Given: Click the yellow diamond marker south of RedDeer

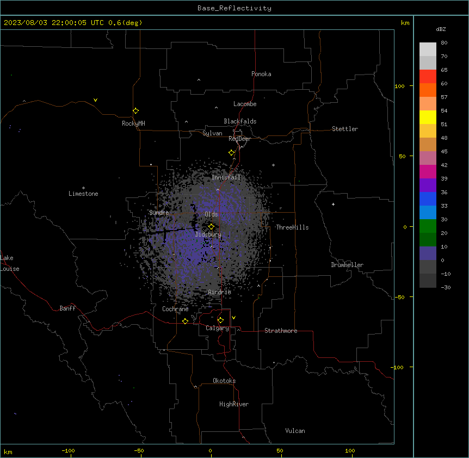Looking at the screenshot, I should (x=232, y=152).
